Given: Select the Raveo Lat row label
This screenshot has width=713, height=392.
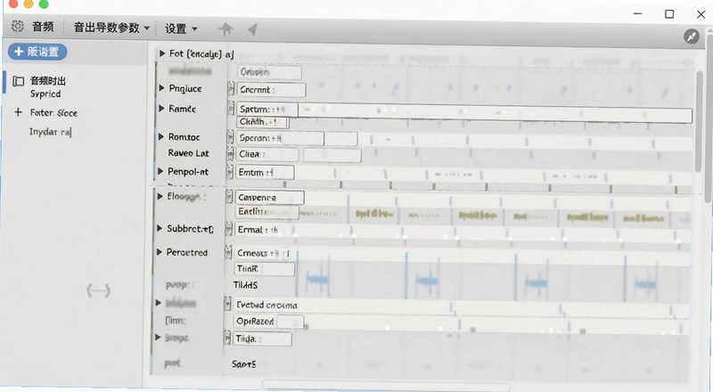Looking at the screenshot, I should [x=188, y=153].
